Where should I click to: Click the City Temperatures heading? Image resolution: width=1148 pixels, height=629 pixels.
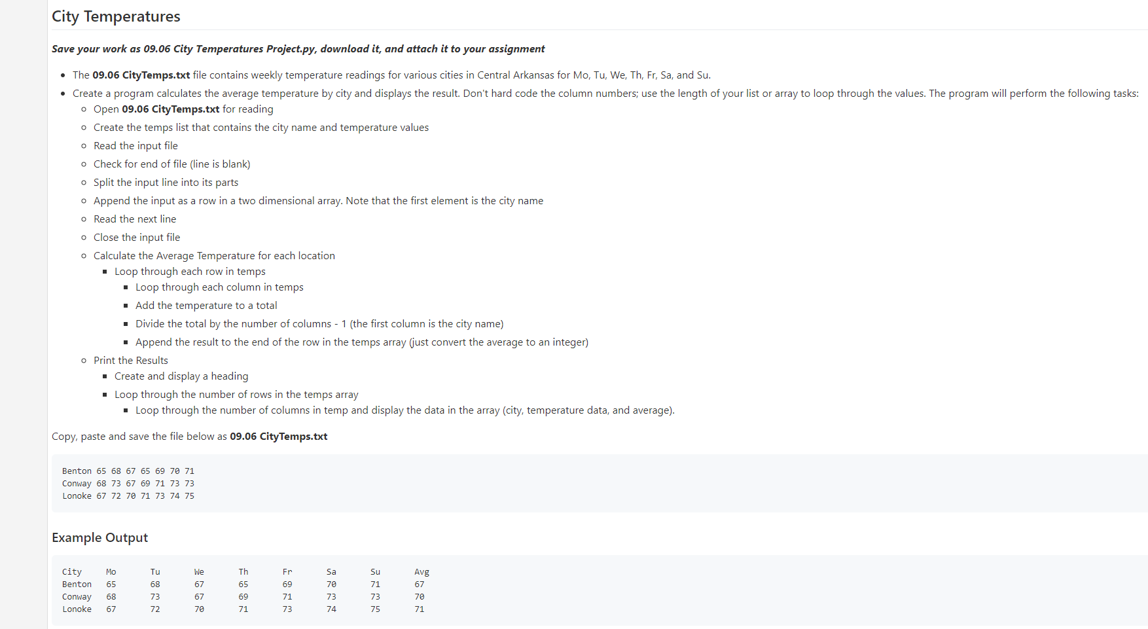click(x=116, y=16)
